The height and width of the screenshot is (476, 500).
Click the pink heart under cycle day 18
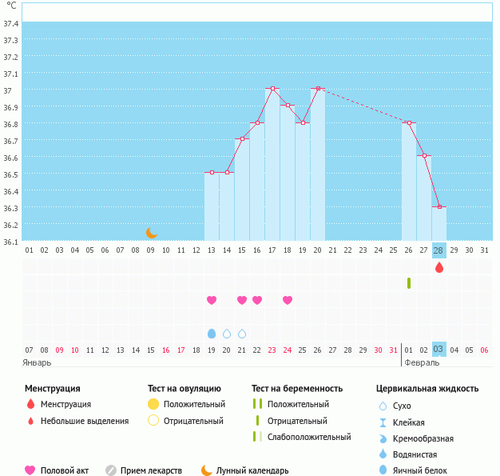[288, 300]
